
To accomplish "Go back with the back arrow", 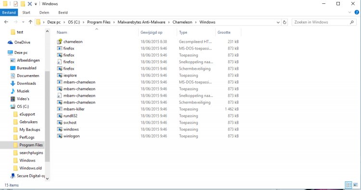I will 6,22.
